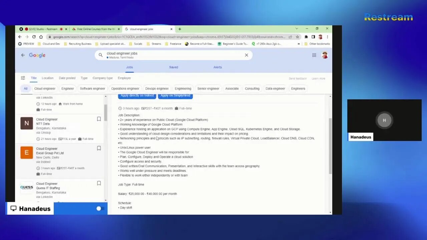
Task: Switch to Restream Studio browser tab
Action: pyautogui.click(x=43, y=29)
